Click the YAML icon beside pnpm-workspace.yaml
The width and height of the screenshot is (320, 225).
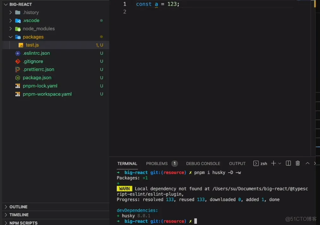(18, 94)
